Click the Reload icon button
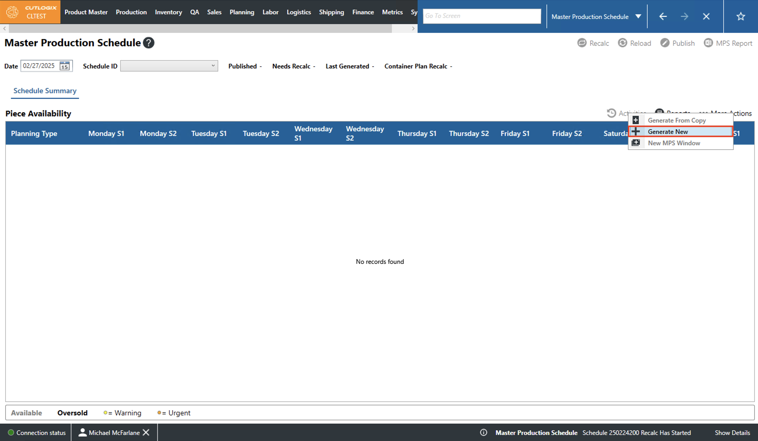 622,43
